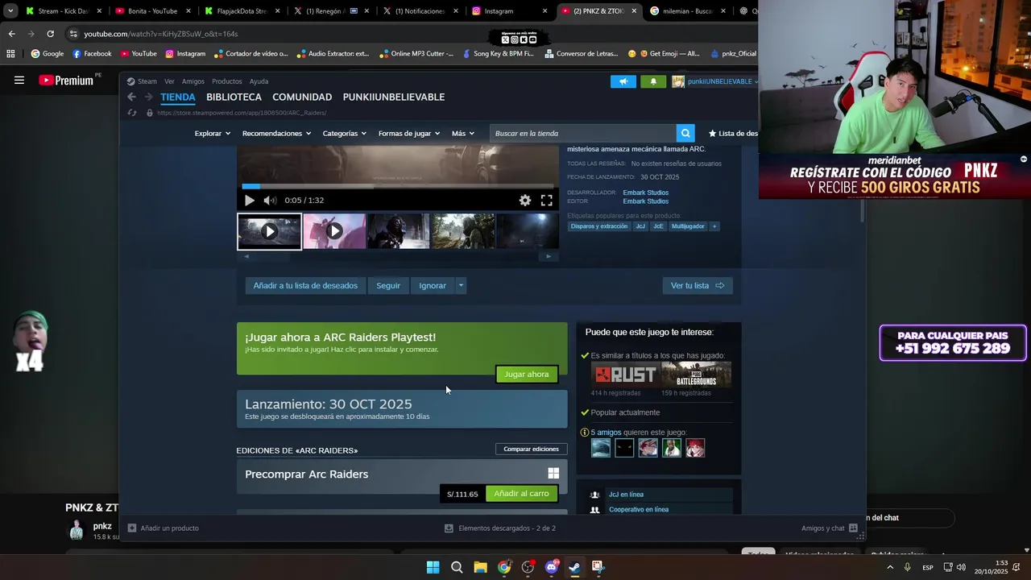1031x580 pixels.
Task: Click the YouTube Premium logo
Action: [66, 81]
